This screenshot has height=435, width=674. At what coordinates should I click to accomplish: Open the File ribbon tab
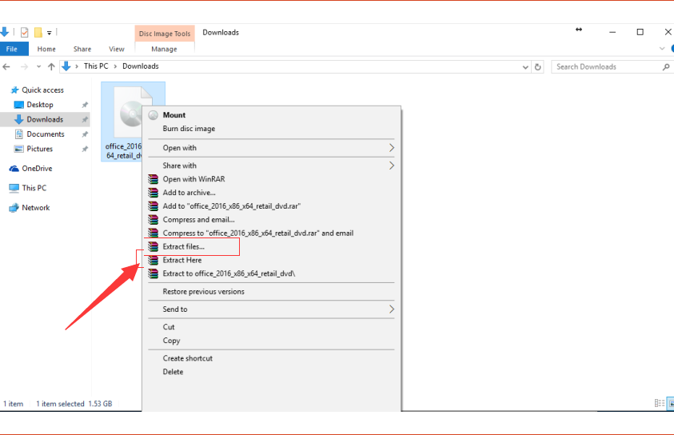12,49
